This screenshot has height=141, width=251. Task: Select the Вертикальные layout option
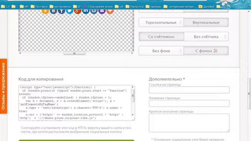(206, 22)
